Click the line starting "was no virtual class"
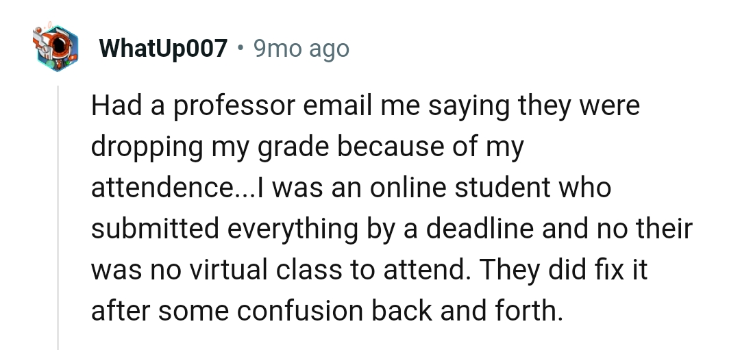This screenshot has width=740, height=350. [369, 270]
